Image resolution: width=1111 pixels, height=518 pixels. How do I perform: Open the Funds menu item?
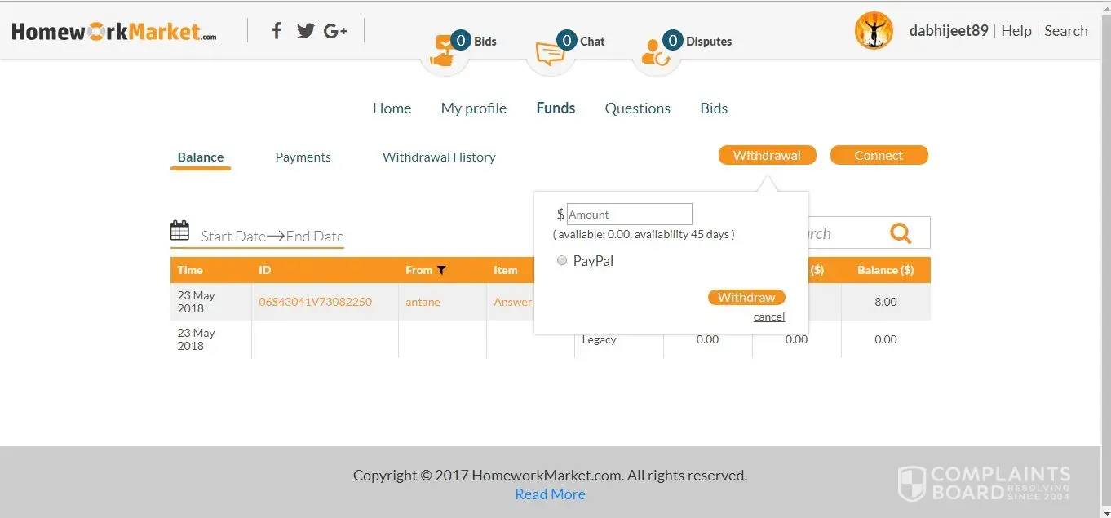pos(555,108)
